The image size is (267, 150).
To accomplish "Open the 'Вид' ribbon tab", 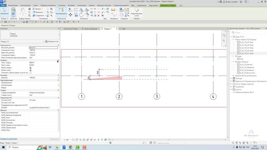I will coord(133,5).
